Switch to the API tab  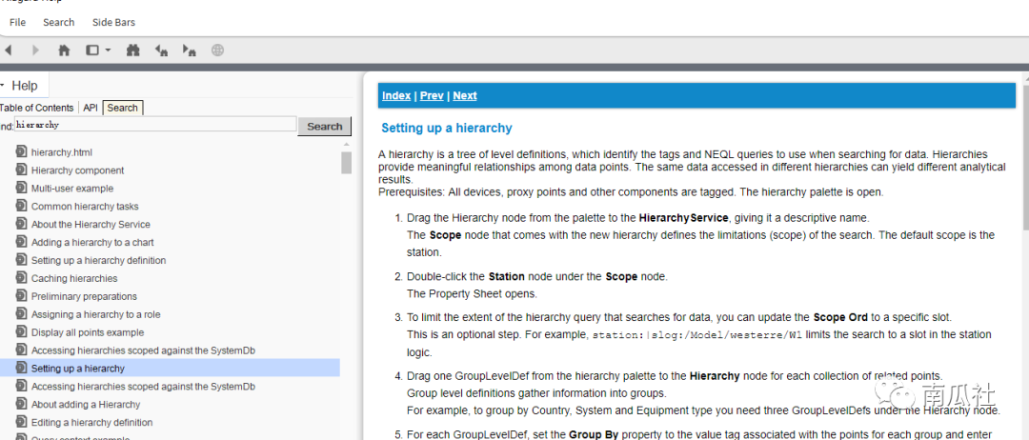[x=91, y=108]
